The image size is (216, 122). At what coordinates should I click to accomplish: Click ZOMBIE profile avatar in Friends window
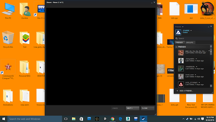click(178, 32)
